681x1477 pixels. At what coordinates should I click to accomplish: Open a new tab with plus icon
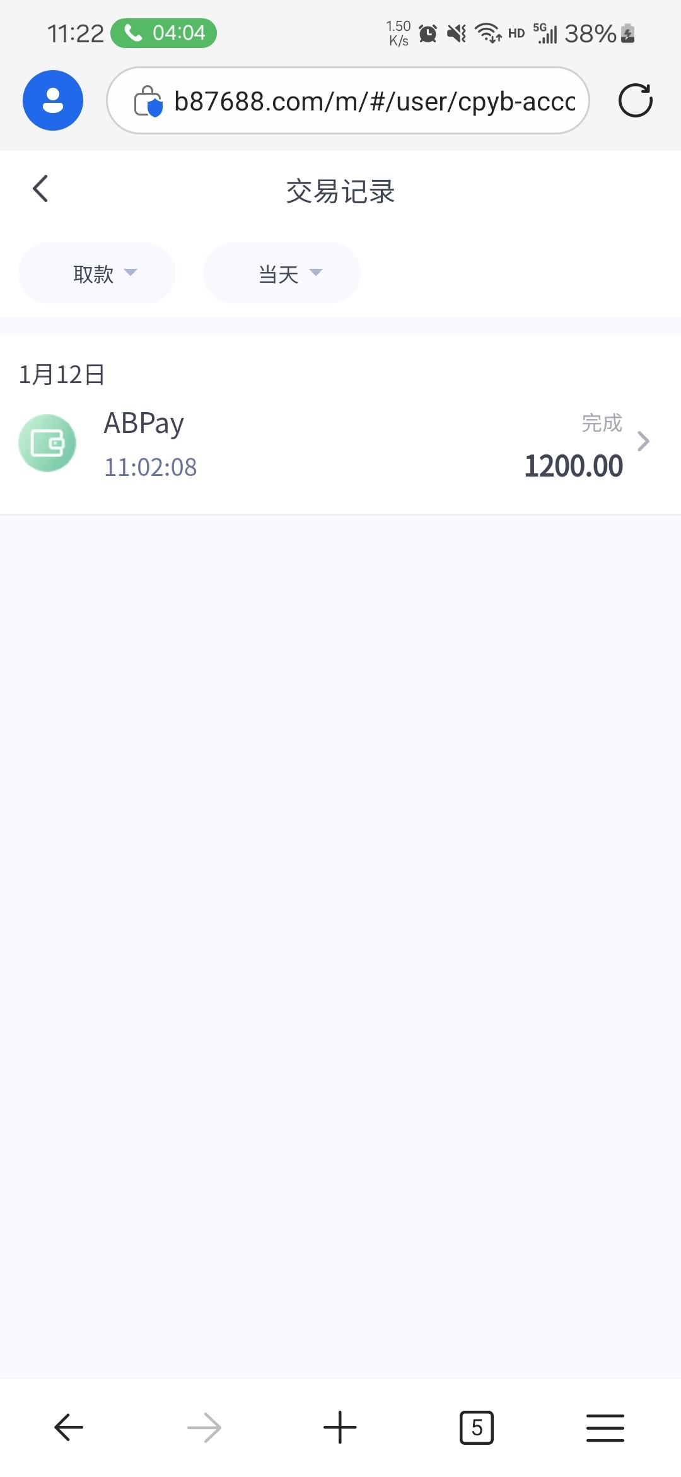pyautogui.click(x=340, y=1428)
